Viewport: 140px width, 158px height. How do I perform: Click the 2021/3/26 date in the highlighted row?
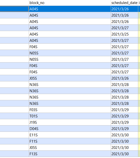[x=124, y=9]
